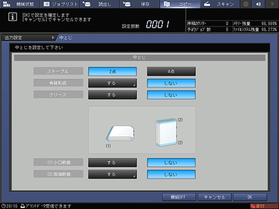Select 4点 staple option
The image size is (279, 209).
(171, 72)
